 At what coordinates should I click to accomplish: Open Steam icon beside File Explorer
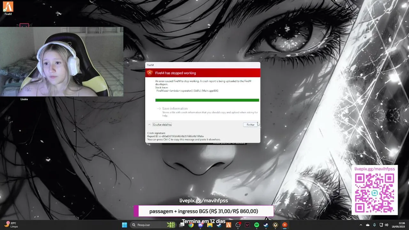(219, 225)
